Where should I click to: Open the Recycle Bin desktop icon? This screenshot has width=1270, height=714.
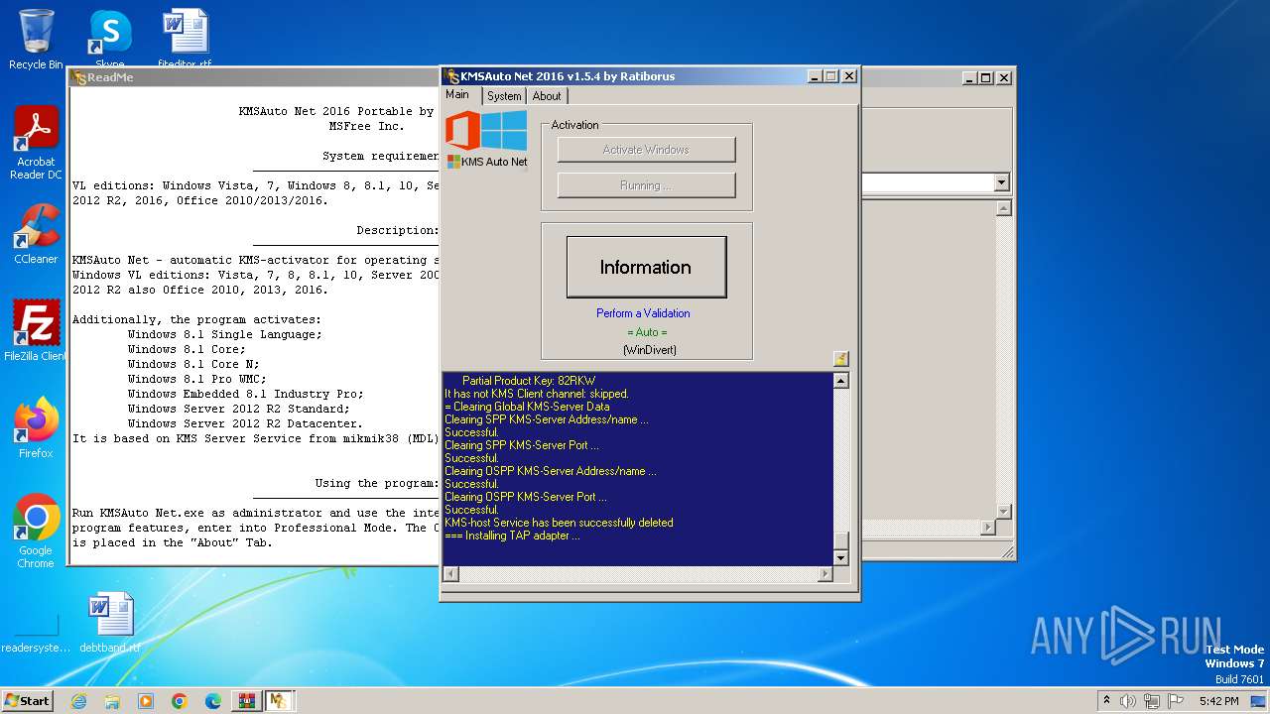point(36,40)
